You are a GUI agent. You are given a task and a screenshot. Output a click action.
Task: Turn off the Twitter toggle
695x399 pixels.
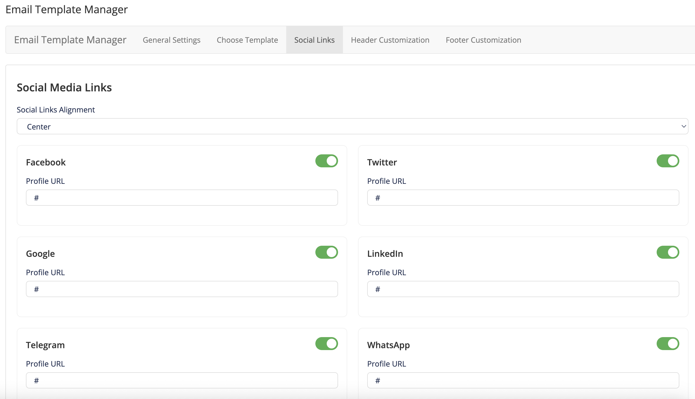667,161
